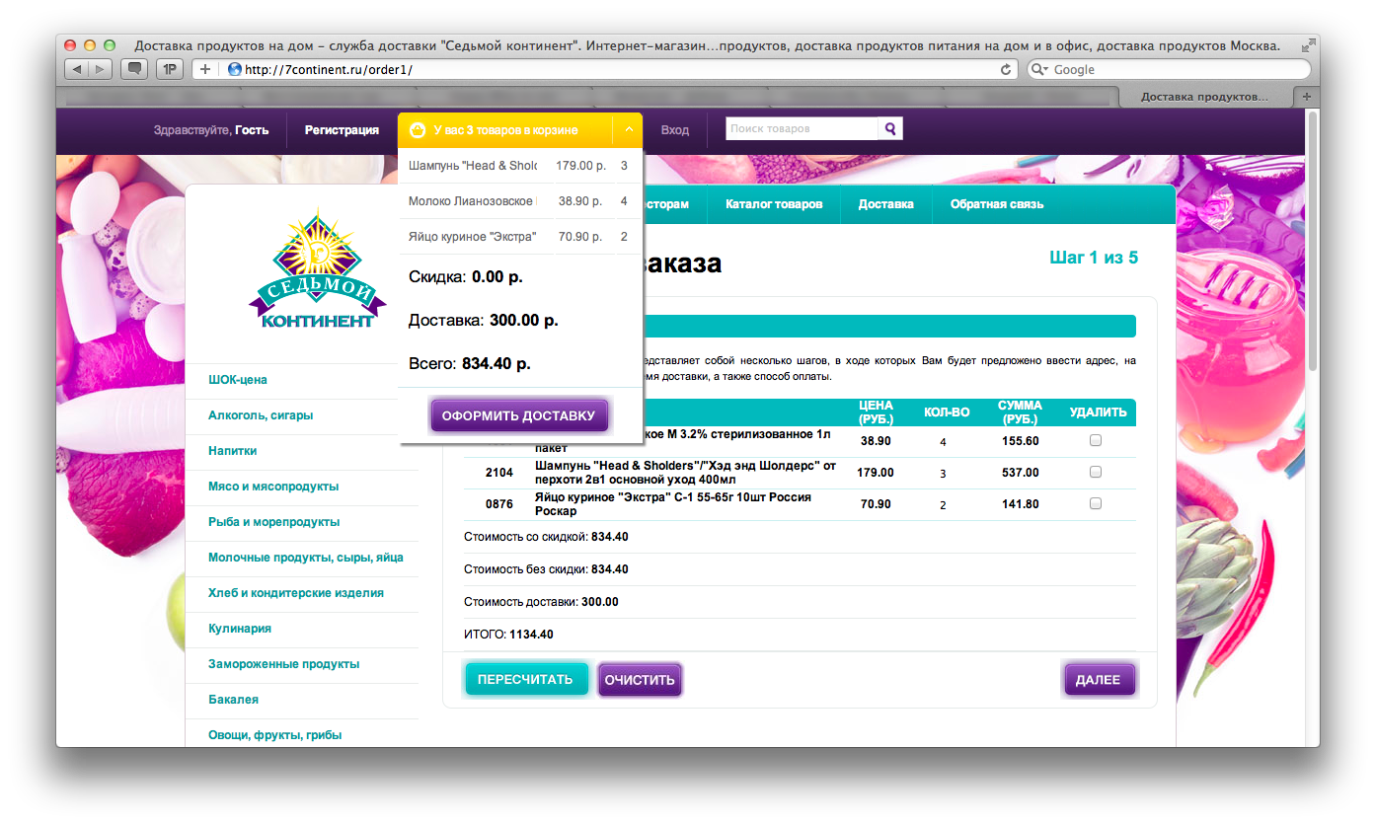
Task: Click Яйцо куриное "Экстра" row in cart dropdown
Action: point(520,237)
